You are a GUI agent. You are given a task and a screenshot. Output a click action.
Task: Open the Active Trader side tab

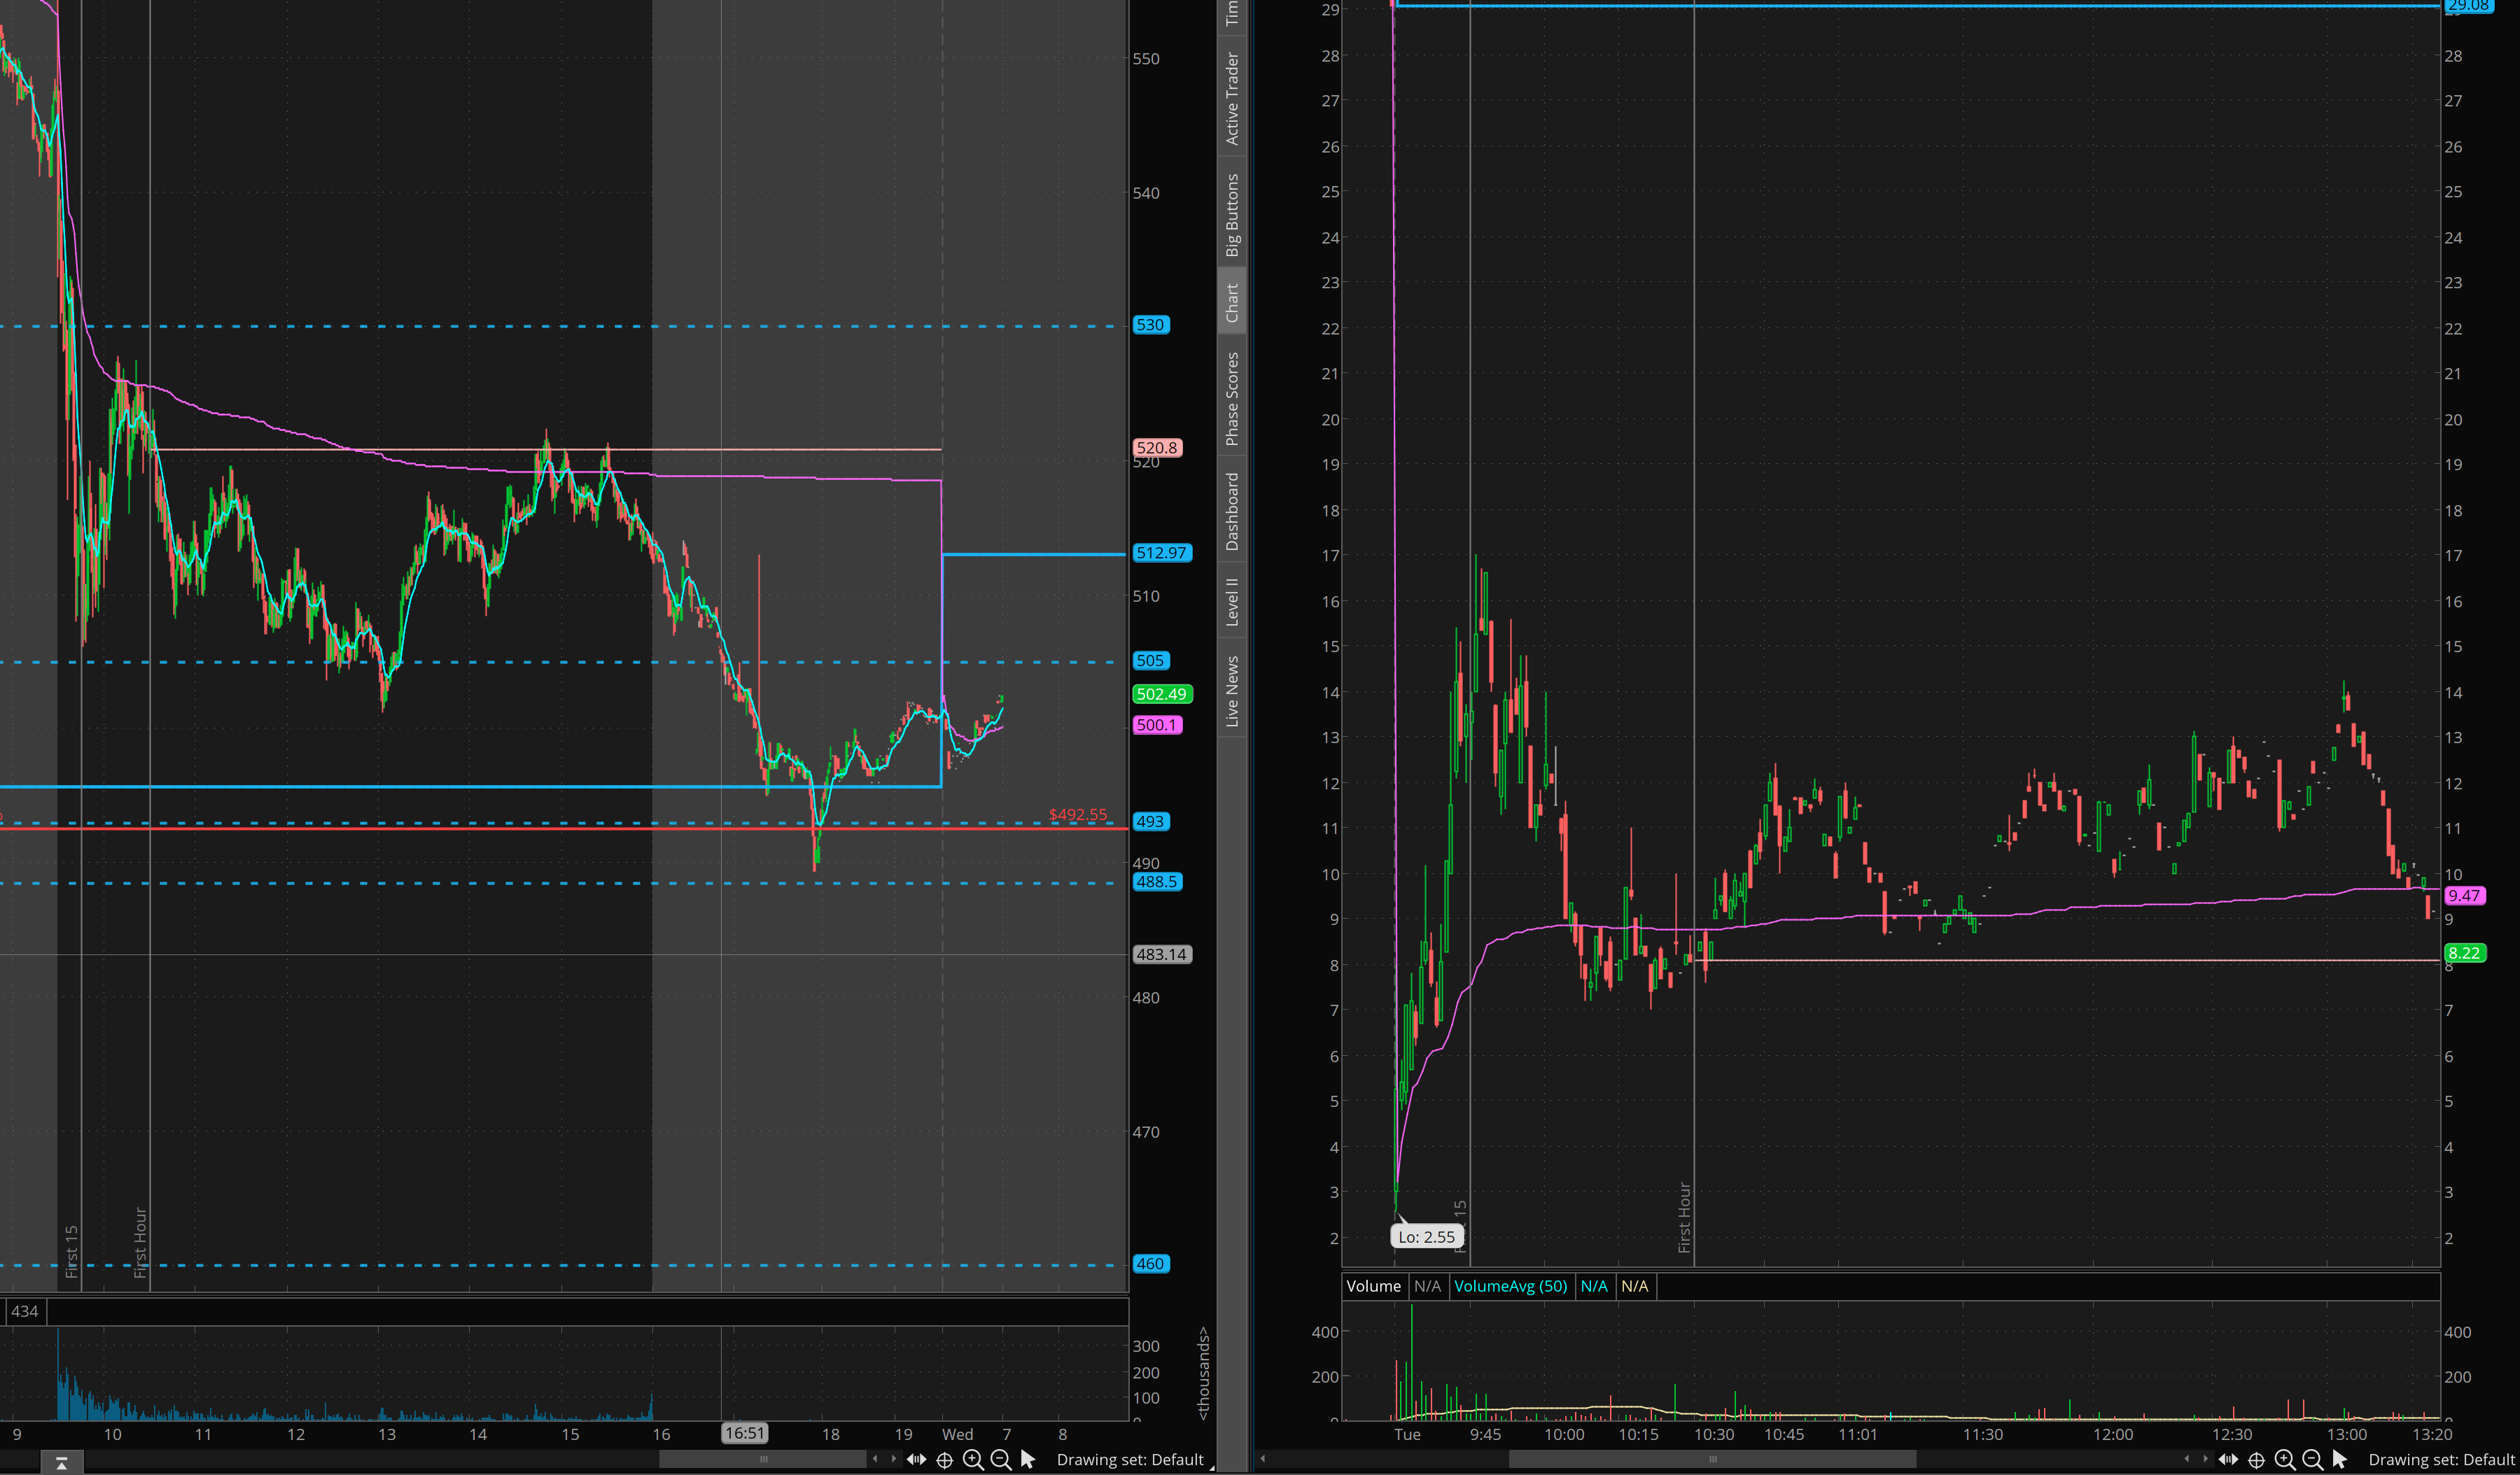(1232, 98)
